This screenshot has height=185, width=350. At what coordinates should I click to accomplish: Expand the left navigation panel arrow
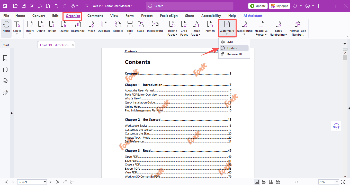[12, 113]
